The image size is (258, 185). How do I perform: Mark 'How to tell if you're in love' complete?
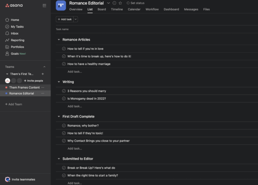(x=64, y=49)
